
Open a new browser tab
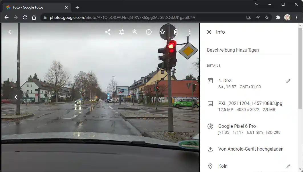77,7
